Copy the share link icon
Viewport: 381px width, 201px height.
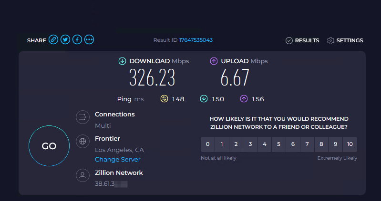pyautogui.click(x=53, y=40)
